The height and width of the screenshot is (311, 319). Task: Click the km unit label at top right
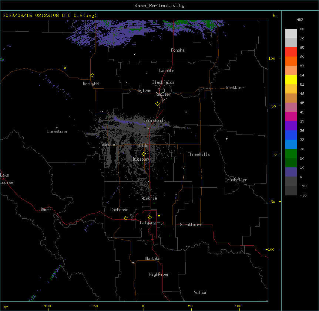(x=275, y=16)
